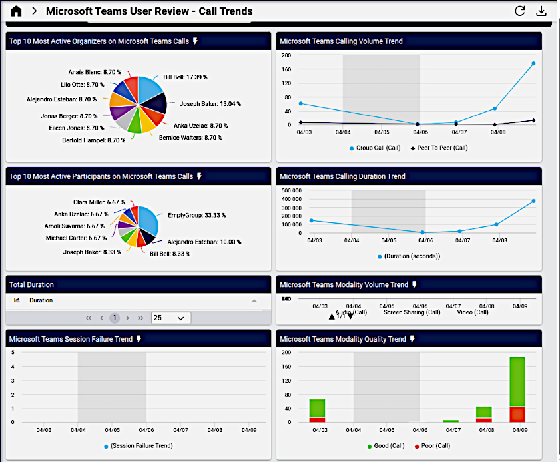The width and height of the screenshot is (560, 462).
Task: Toggle Good (Call) legend series
Action: click(x=386, y=445)
